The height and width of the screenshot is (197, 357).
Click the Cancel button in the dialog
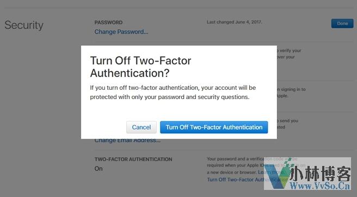pyautogui.click(x=141, y=127)
